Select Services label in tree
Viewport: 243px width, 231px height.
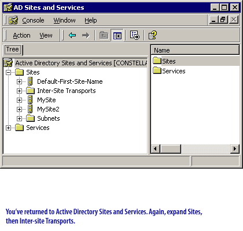pyautogui.click(x=38, y=128)
